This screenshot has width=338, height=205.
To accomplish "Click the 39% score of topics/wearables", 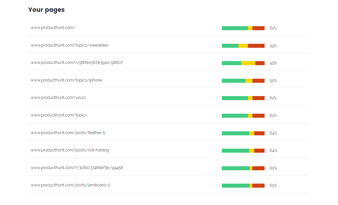I will (x=273, y=46).
